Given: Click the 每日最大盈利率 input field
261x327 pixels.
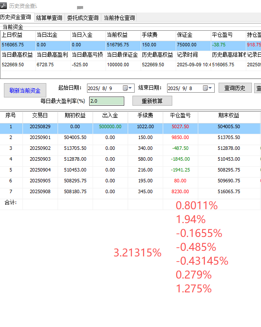Looking at the screenshot, I should point(106,101).
